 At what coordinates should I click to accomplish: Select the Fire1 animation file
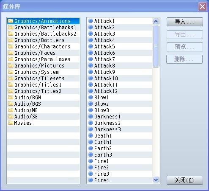pos(120,161)
